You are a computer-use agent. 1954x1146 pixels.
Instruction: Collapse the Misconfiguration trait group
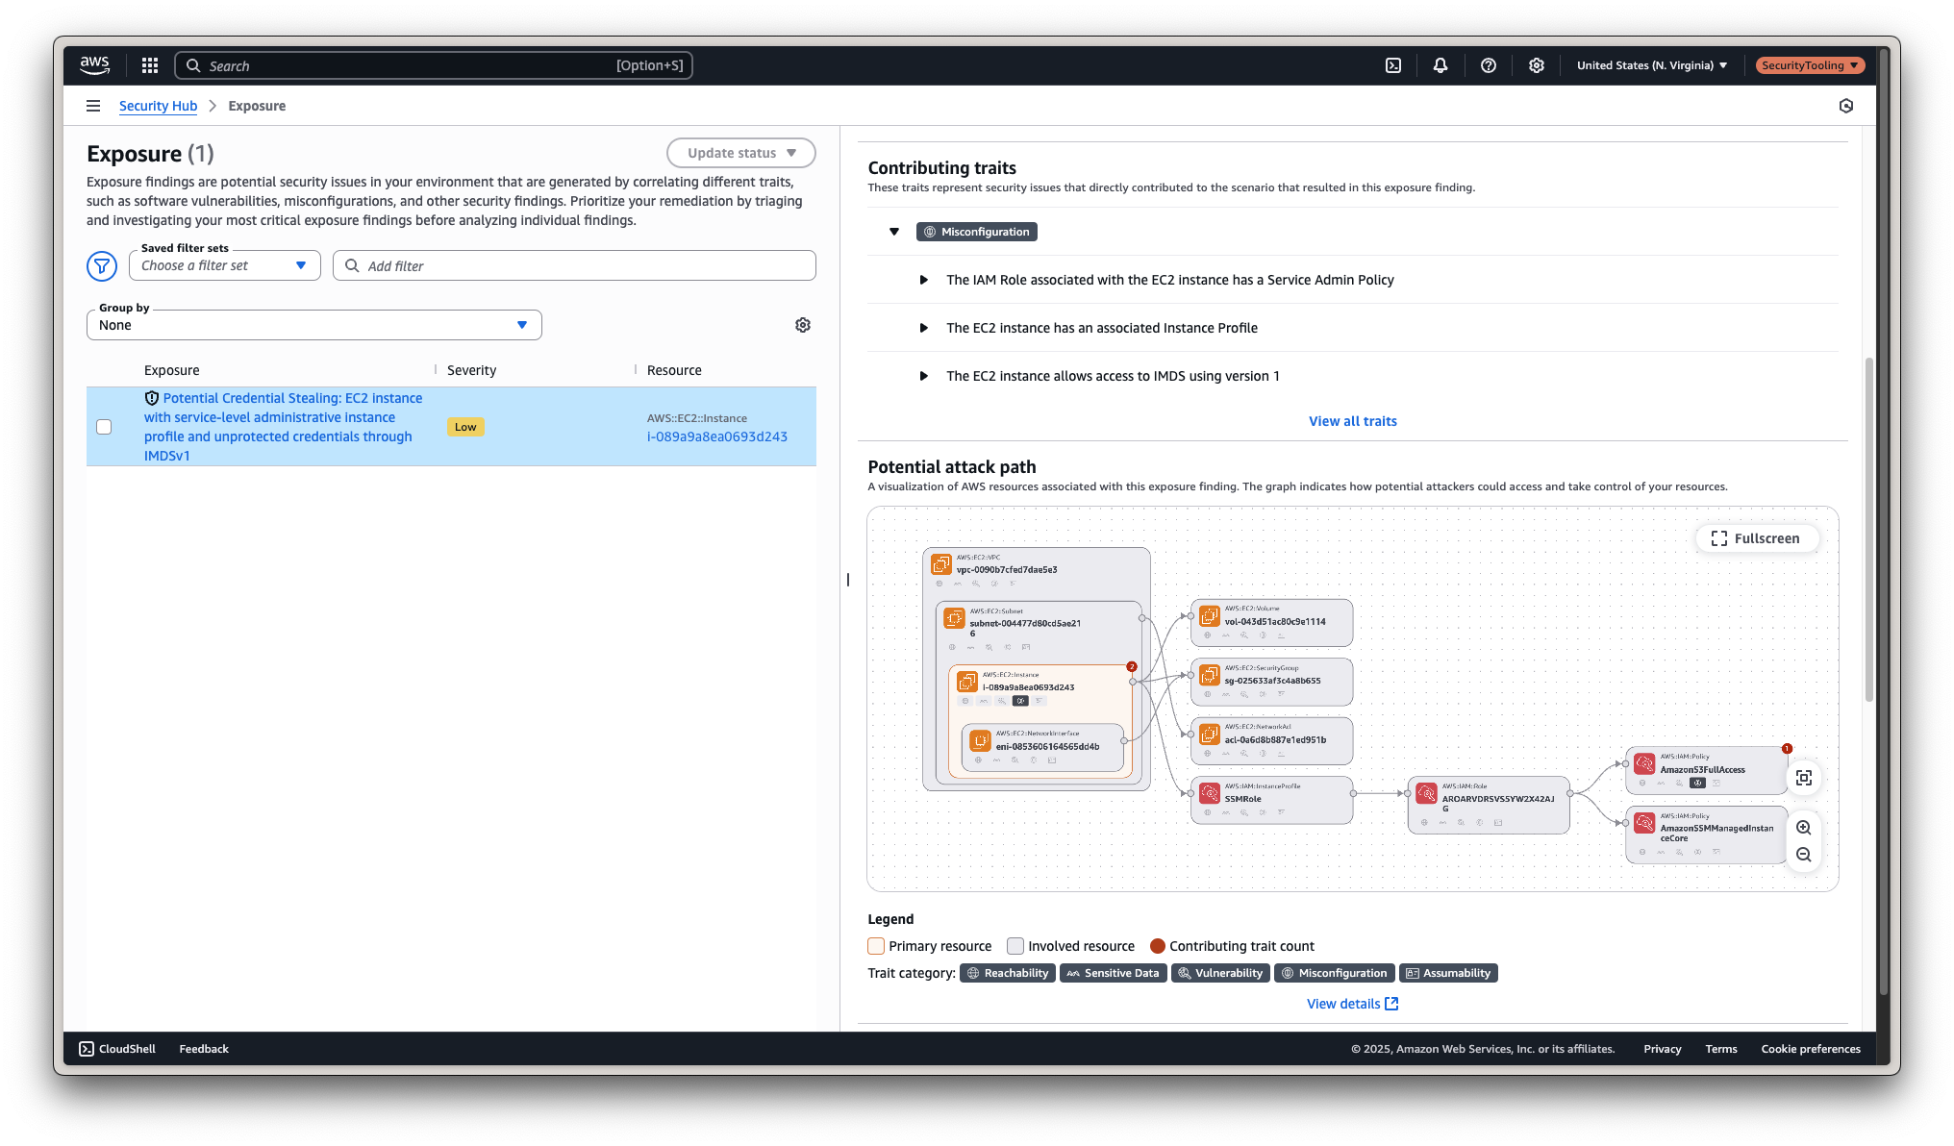pos(894,232)
